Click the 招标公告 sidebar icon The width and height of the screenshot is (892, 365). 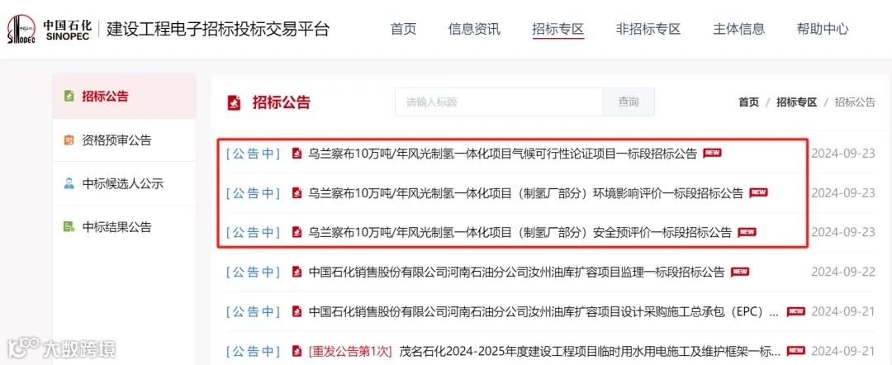[69, 96]
